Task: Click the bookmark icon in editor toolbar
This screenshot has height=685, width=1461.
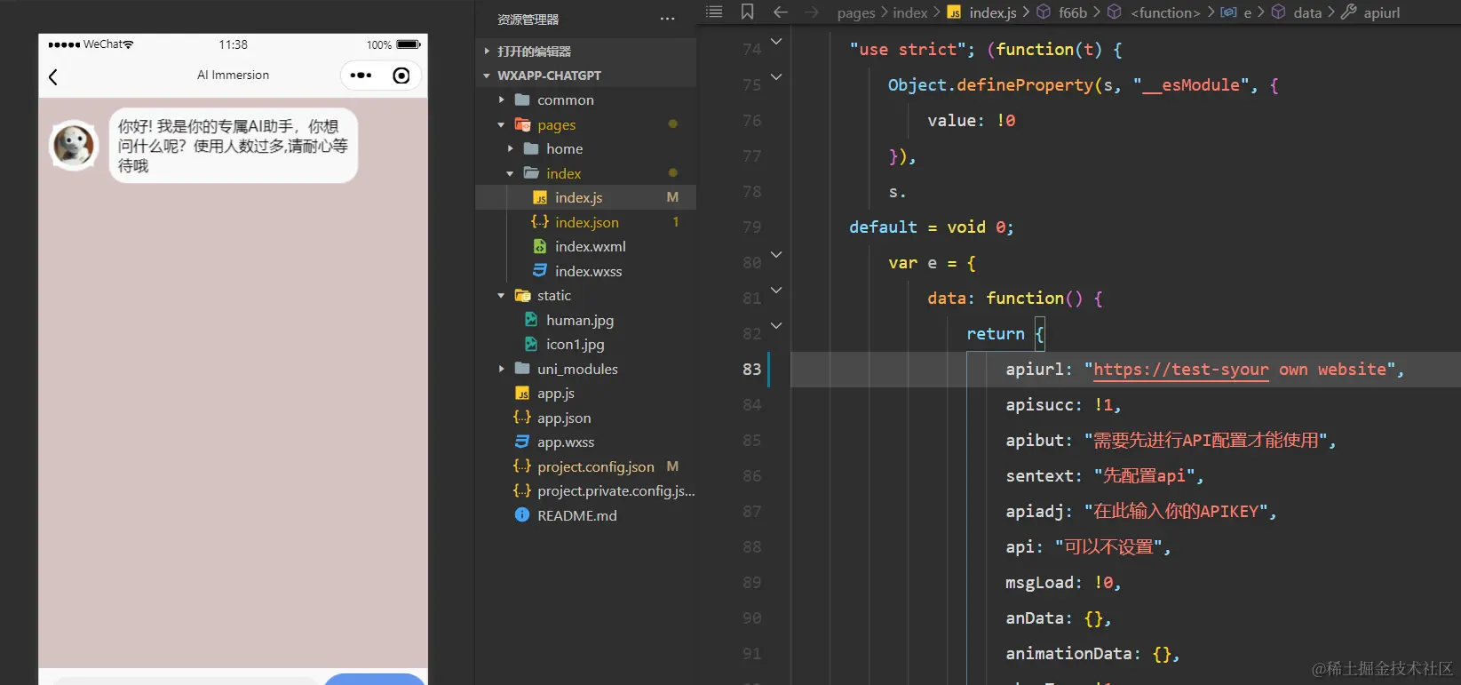Action: 747,12
